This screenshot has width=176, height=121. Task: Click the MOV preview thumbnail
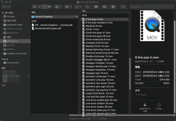coord(152,26)
